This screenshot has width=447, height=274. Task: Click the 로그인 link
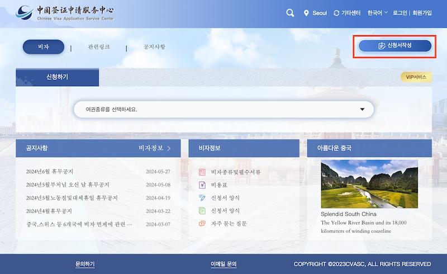[x=400, y=13]
